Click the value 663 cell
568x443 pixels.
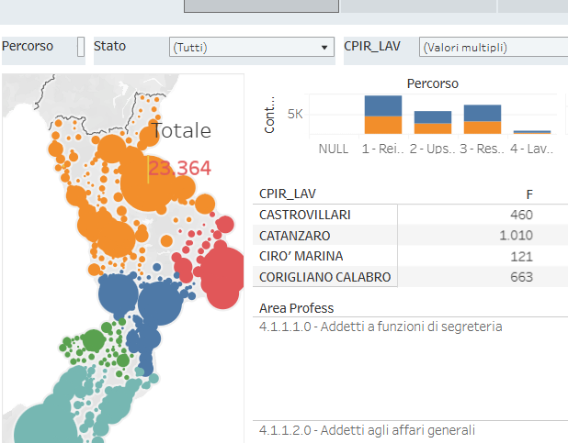click(521, 277)
